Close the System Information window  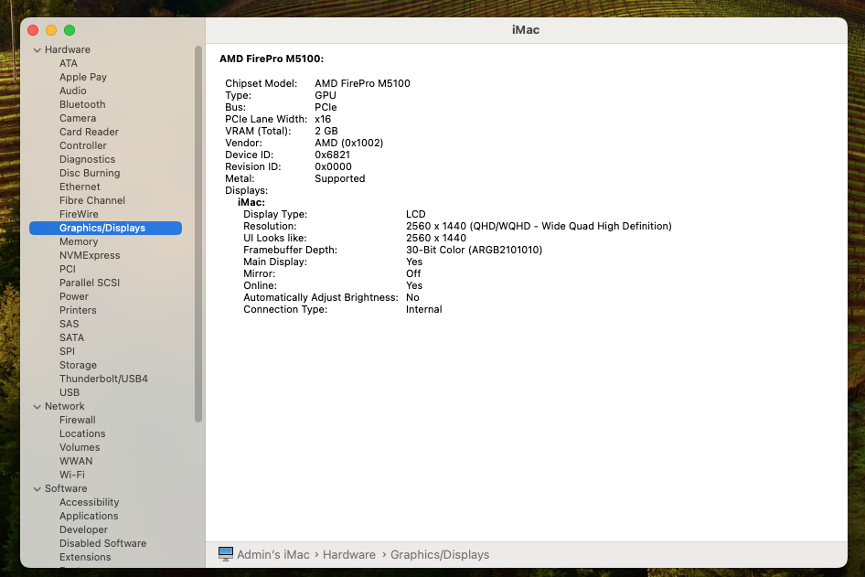tap(33, 30)
